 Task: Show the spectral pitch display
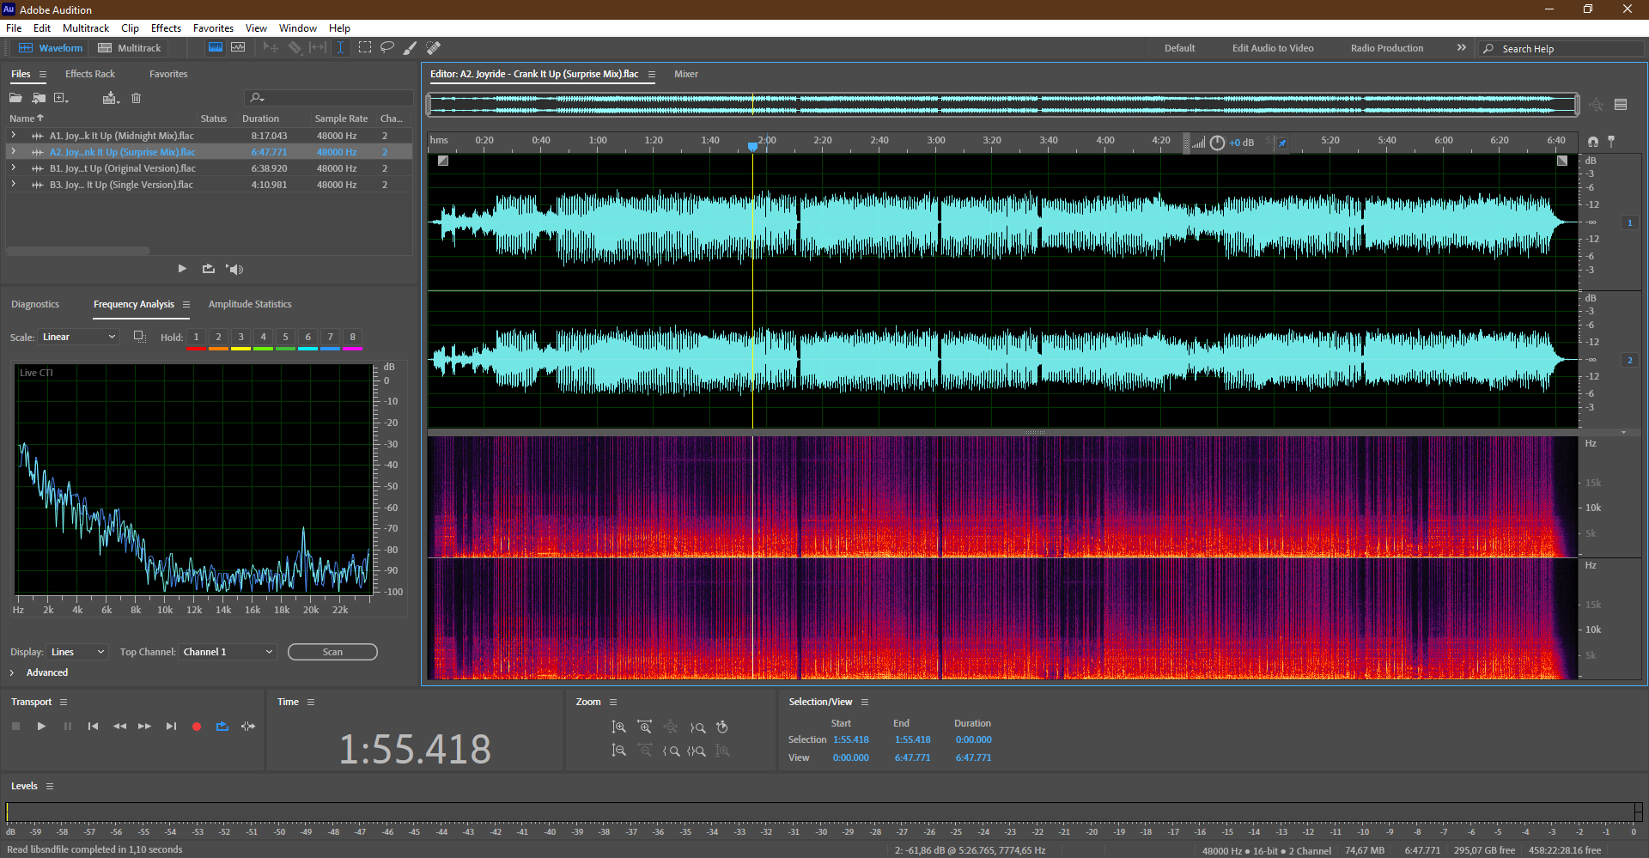coord(238,48)
